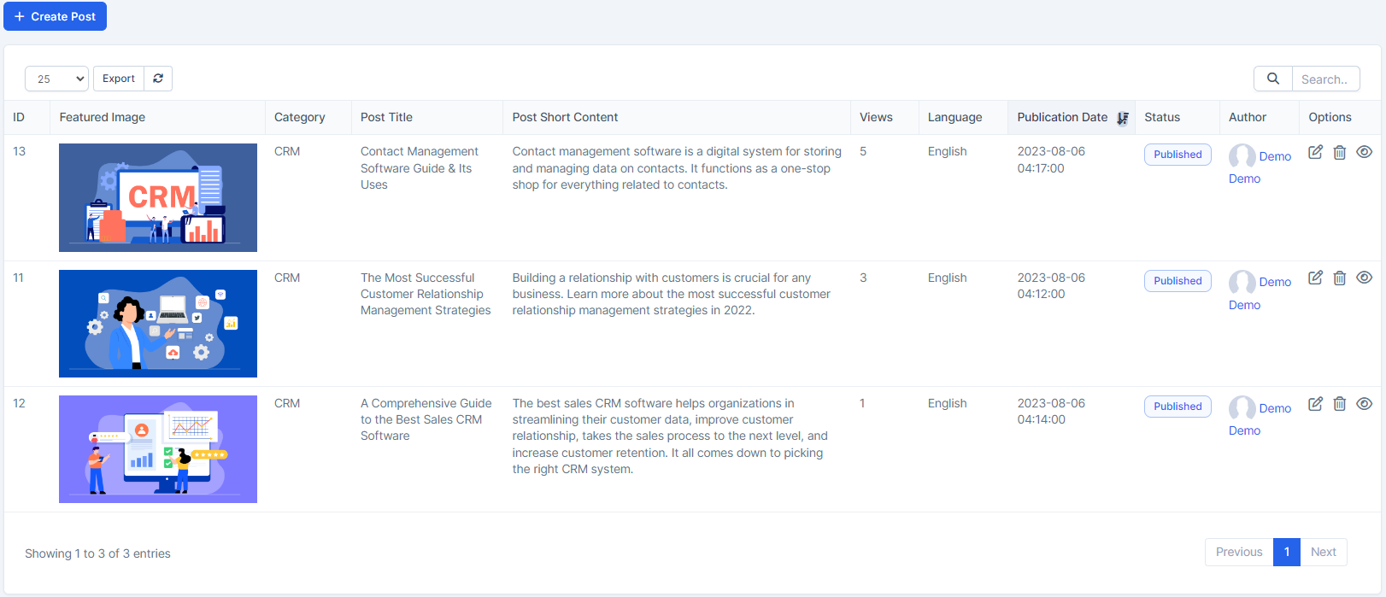Delete post 12 using trash icon
Screen dimensions: 1386x597
[1339, 403]
